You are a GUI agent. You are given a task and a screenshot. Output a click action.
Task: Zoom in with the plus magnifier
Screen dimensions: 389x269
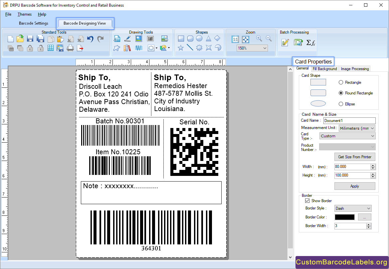tap(259, 39)
